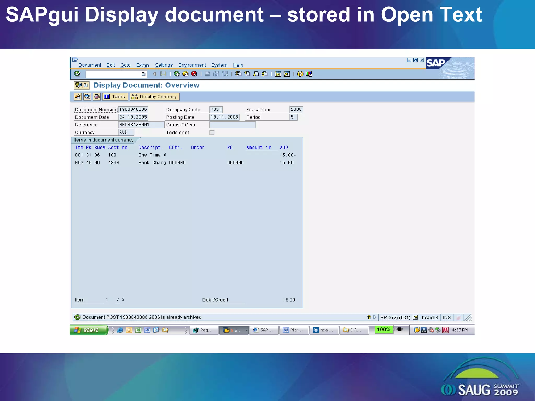Image resolution: width=535 pixels, height=401 pixels.
Task: Click the status bar system info icon
Action: [415, 317]
